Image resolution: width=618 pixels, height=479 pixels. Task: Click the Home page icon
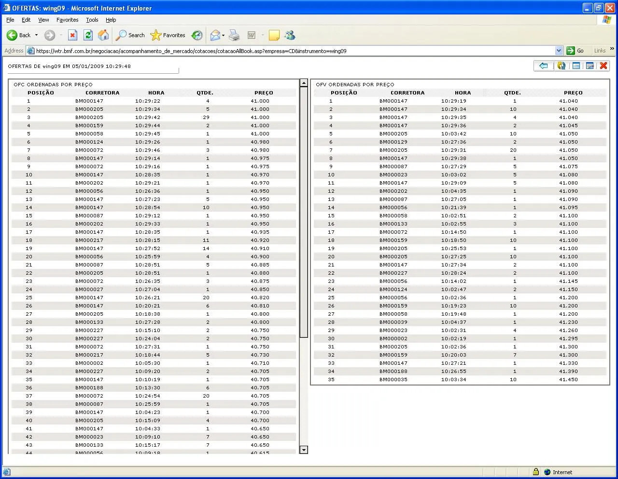coord(103,35)
